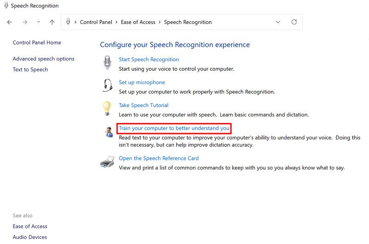Refresh the Speech Recognition page
This screenshot has height=244, width=369.
pos(294,22)
